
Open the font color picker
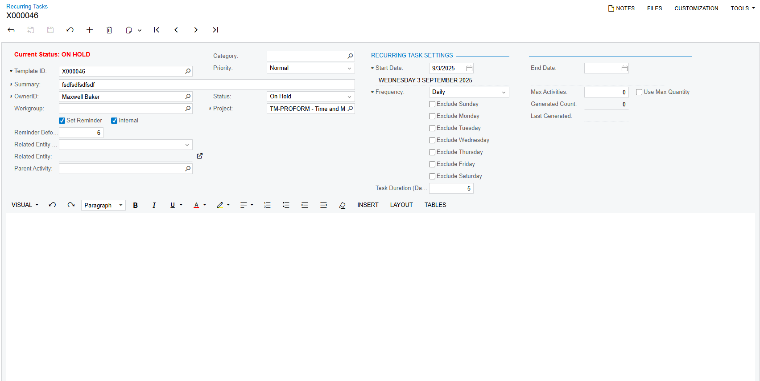click(200, 205)
